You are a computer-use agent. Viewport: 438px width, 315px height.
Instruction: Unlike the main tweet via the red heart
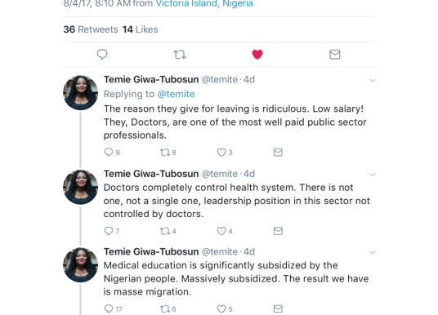point(257,55)
